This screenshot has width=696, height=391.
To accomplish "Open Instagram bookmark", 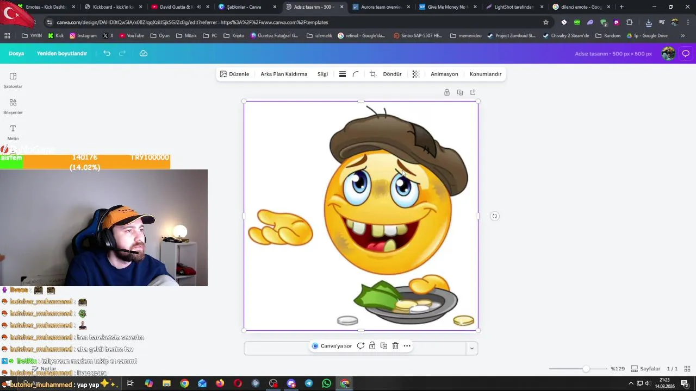I will pos(83,35).
